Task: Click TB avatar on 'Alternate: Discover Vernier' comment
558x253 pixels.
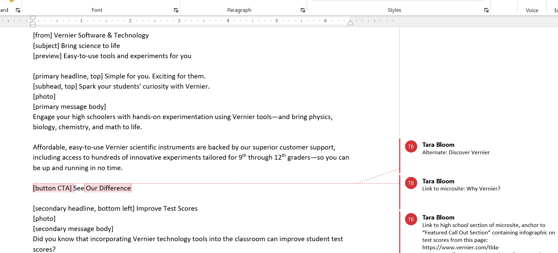Action: [411, 146]
